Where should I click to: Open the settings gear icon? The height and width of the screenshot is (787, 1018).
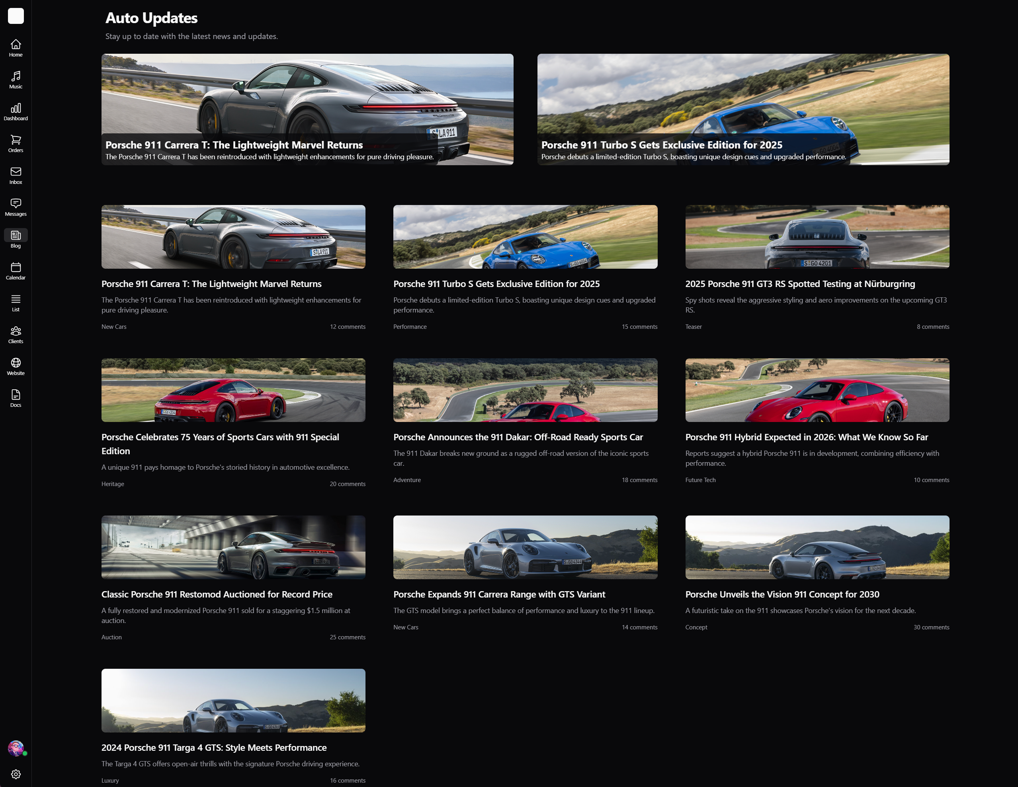coord(16,774)
